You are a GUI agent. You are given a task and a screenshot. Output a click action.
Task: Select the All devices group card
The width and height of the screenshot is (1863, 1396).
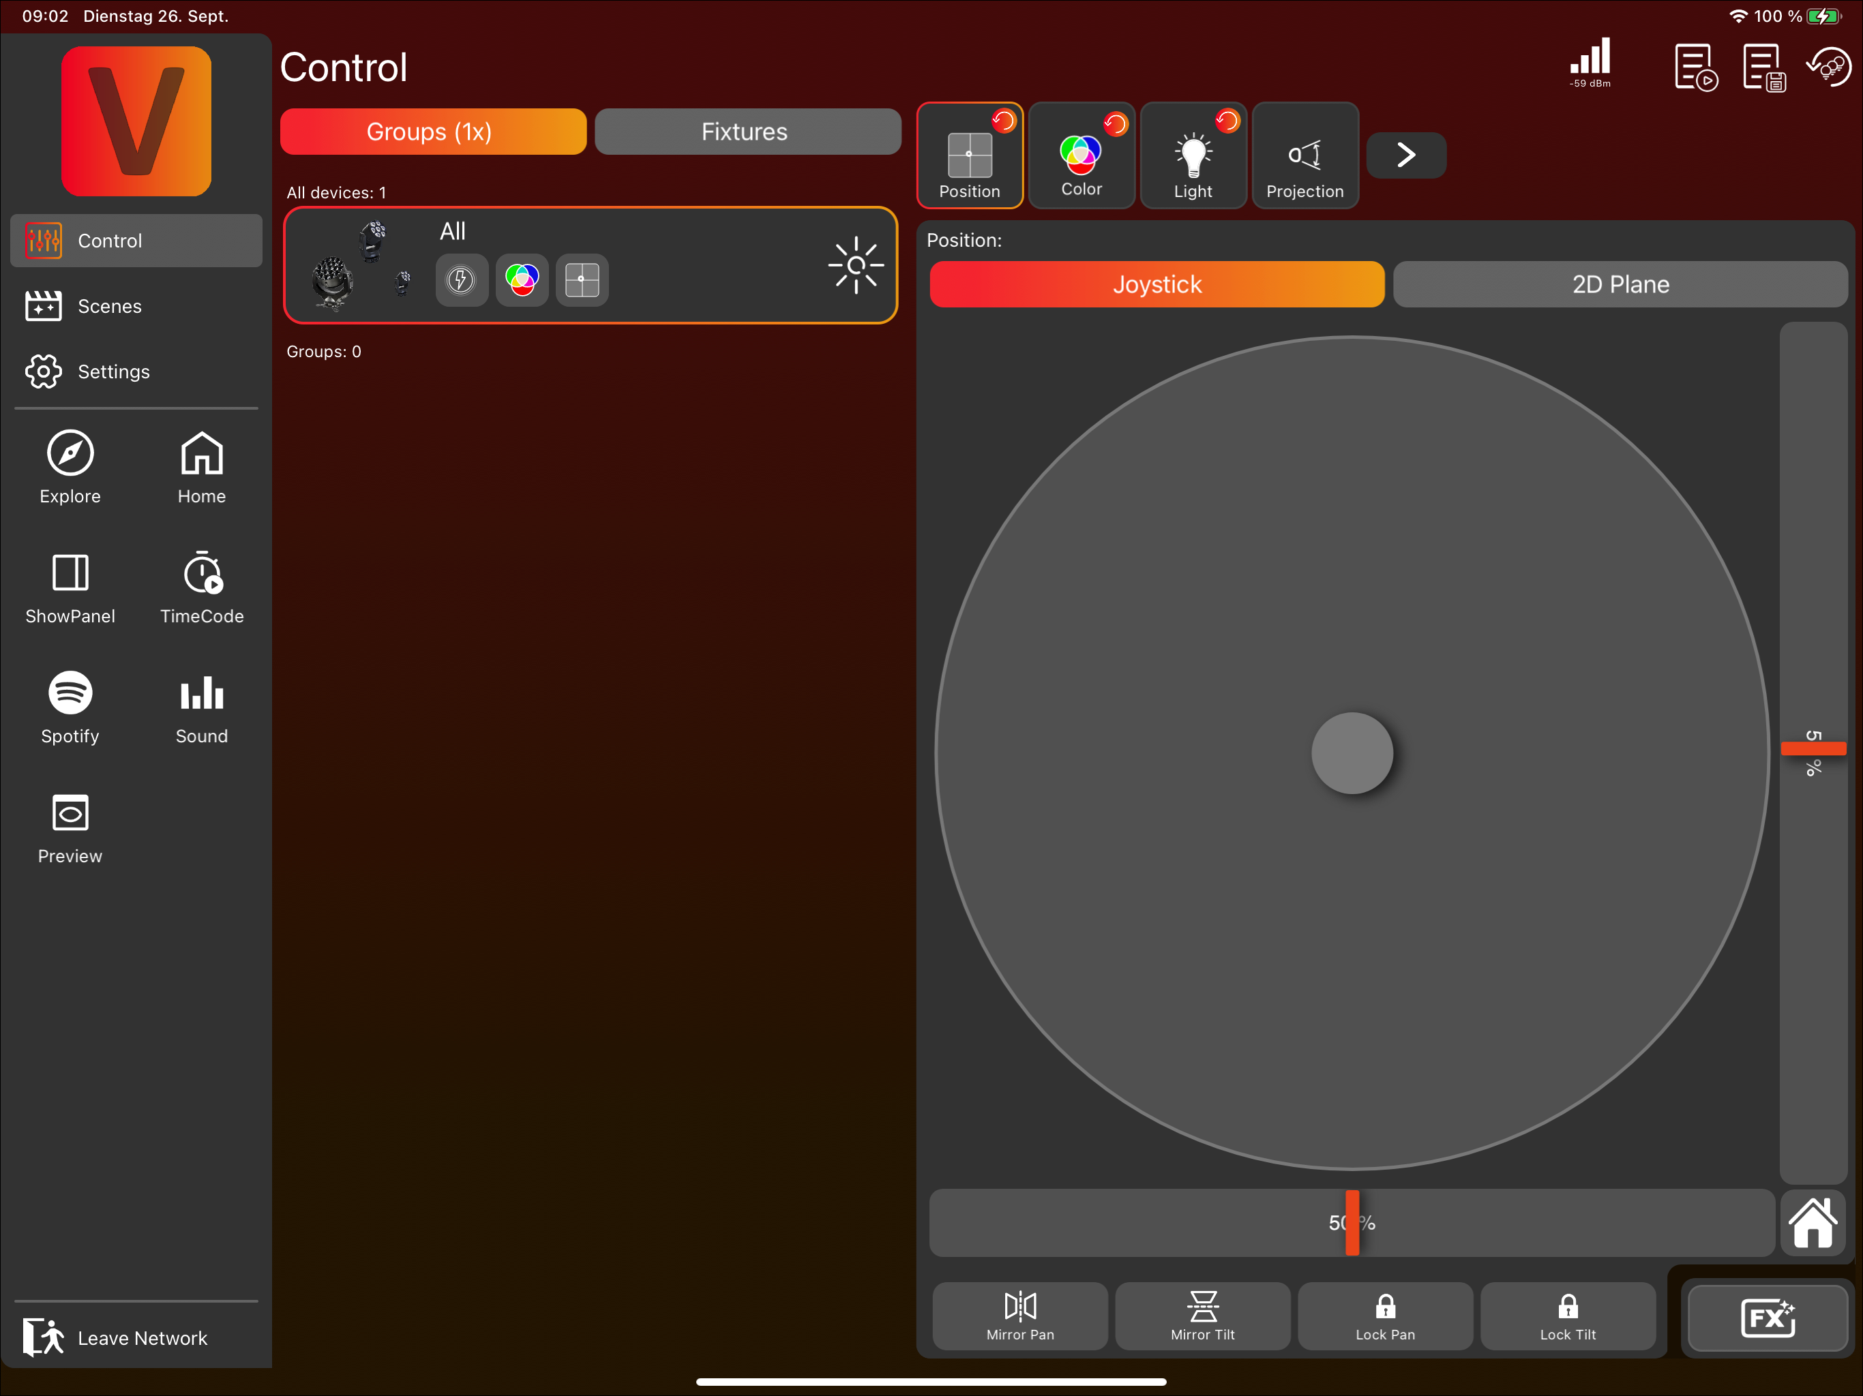coord(591,265)
